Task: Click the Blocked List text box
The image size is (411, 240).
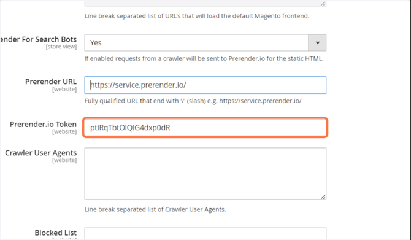Action: click(x=205, y=233)
